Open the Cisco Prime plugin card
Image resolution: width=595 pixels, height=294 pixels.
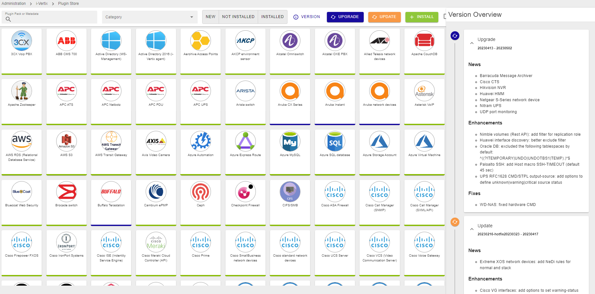201,253
